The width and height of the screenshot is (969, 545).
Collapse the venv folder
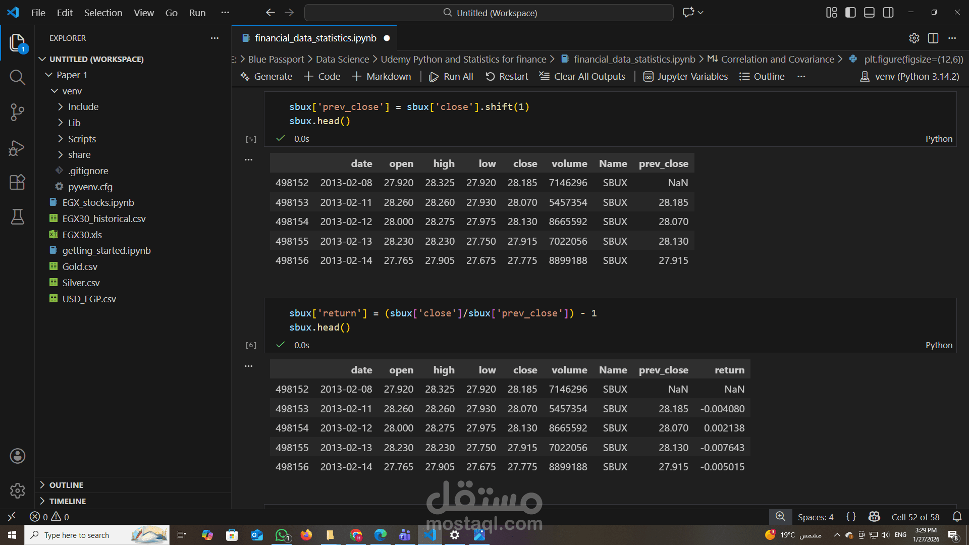pos(72,91)
